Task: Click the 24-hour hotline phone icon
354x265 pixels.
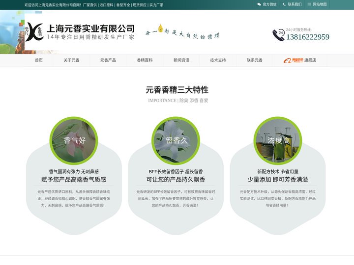Action: click(x=278, y=35)
